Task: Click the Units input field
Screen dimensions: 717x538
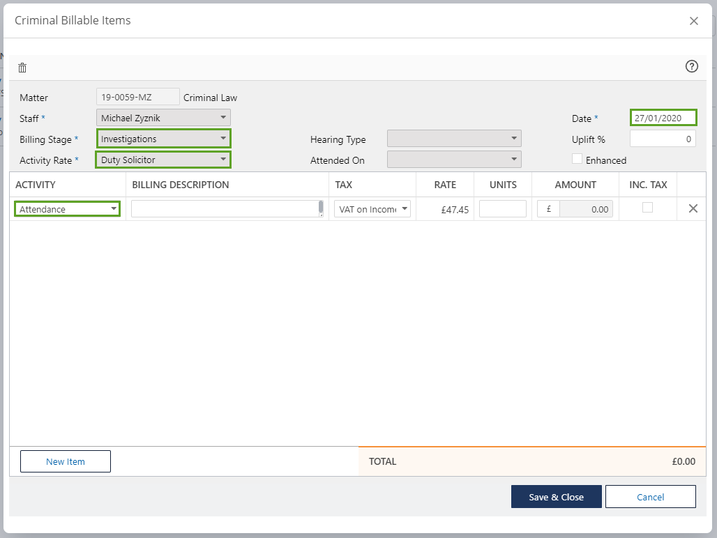Action: [x=502, y=209]
